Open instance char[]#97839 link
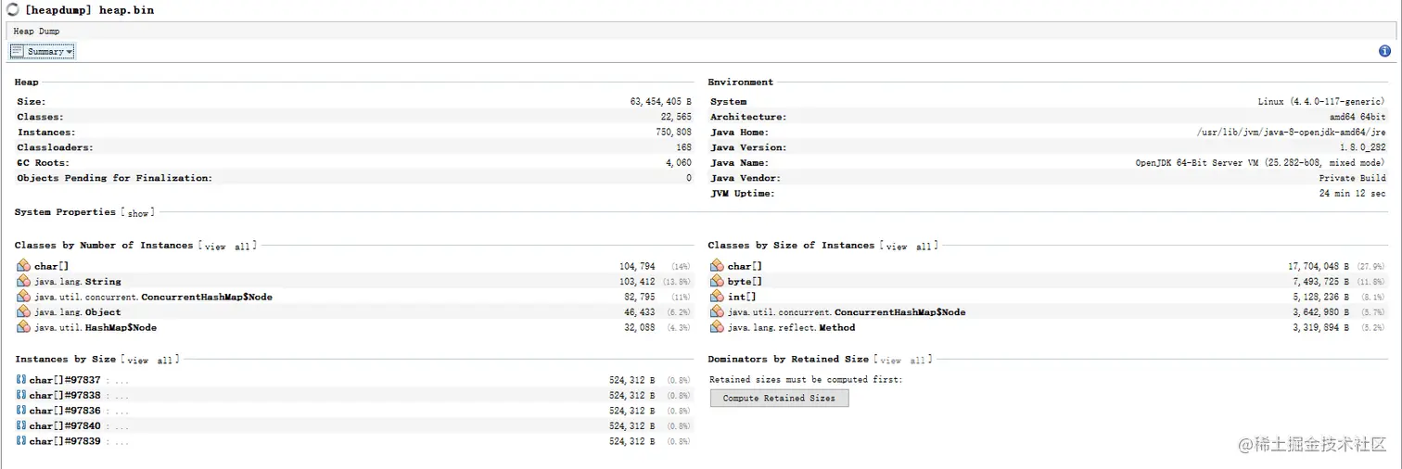This screenshot has width=1402, height=469. (65, 441)
